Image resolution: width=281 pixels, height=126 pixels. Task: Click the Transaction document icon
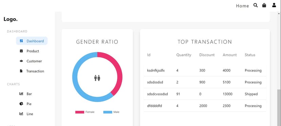point(21,71)
